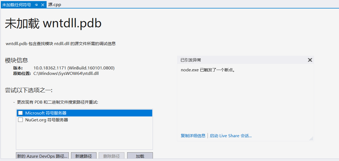Select the 未加载任何符号 tab
The height and width of the screenshot is (161, 339).
click(x=16, y=5)
